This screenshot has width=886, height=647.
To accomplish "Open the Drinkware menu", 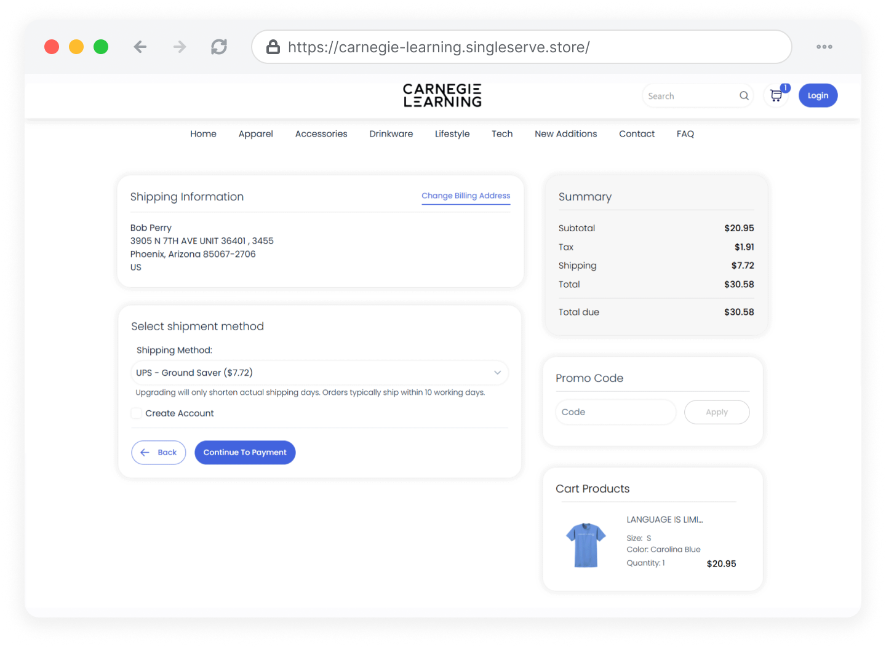I will coord(391,134).
